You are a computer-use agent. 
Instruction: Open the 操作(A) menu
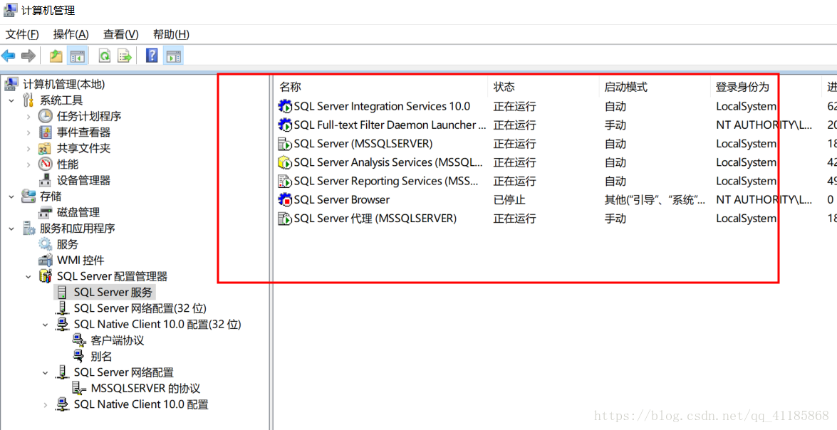(71, 34)
